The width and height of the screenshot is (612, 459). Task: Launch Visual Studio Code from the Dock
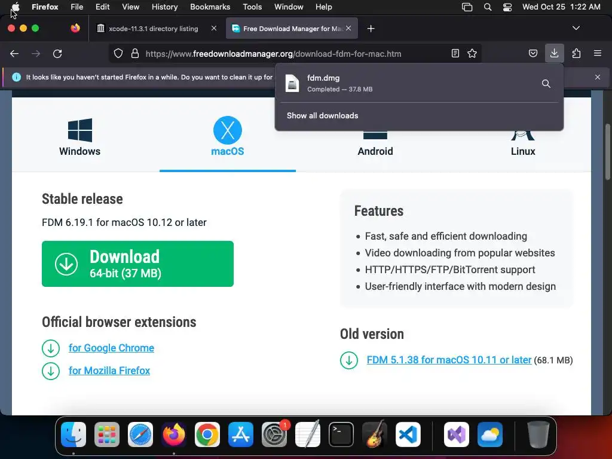click(x=408, y=434)
